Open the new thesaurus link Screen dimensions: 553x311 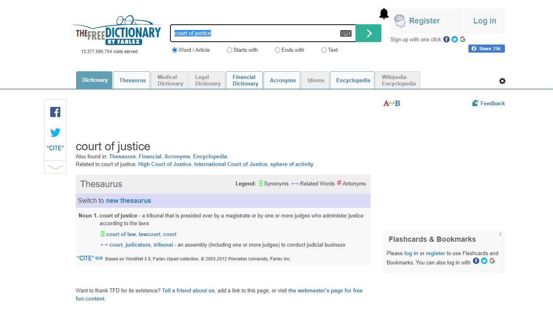(128, 200)
